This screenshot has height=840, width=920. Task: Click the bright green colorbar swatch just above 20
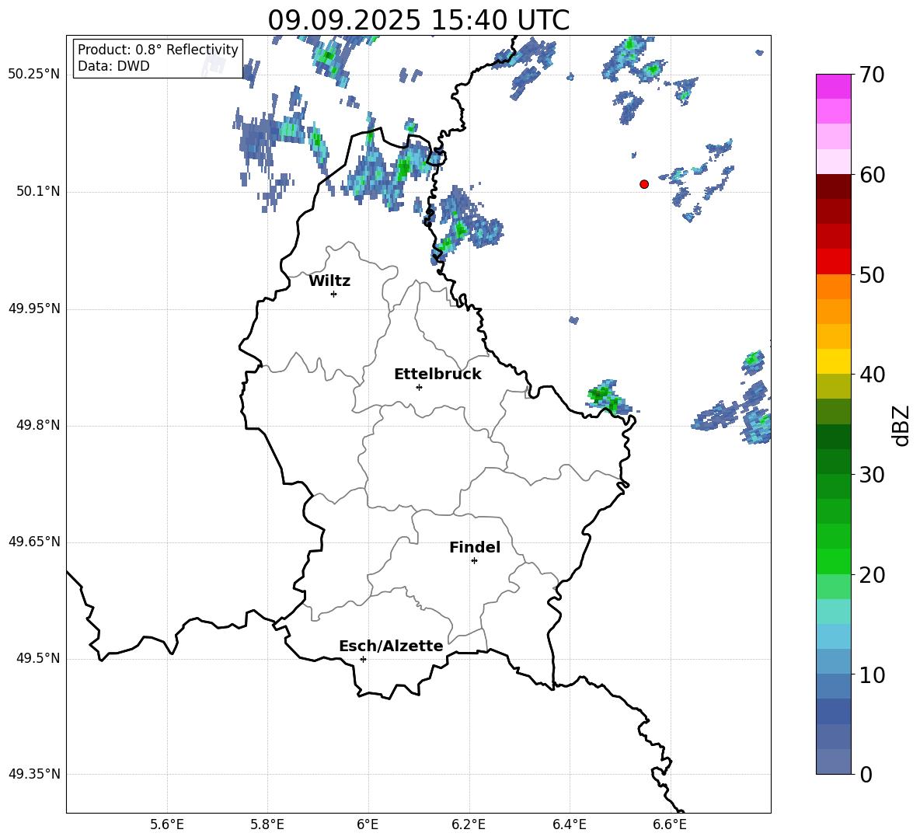click(x=834, y=561)
